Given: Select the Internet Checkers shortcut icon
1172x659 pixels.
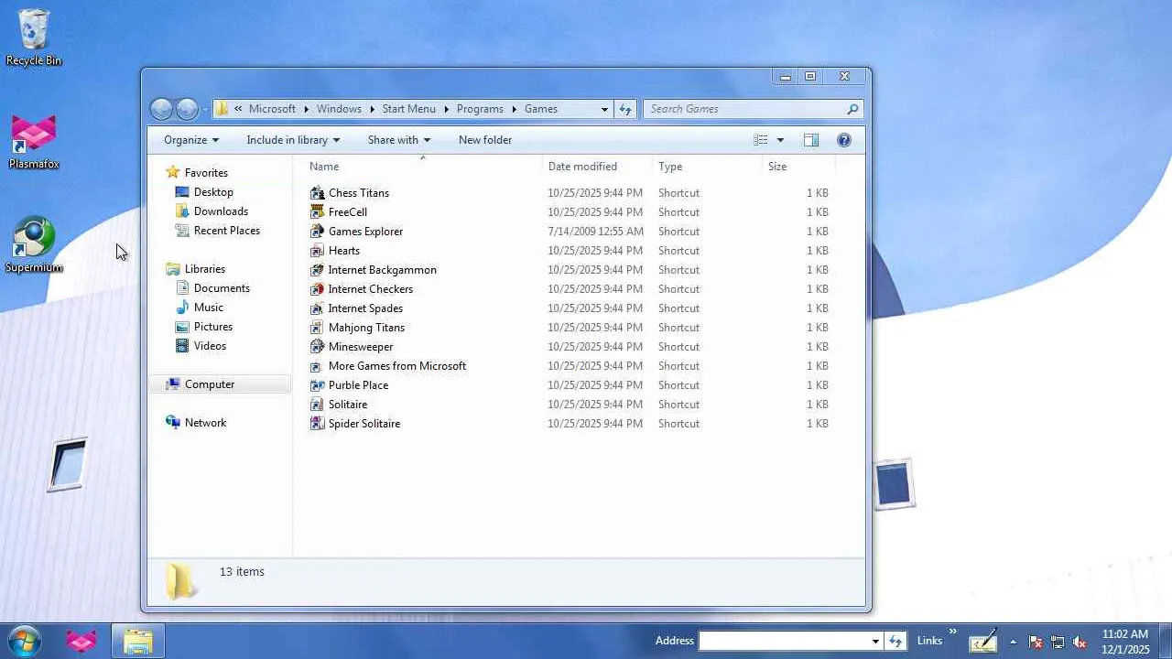Looking at the screenshot, I should pos(317,289).
